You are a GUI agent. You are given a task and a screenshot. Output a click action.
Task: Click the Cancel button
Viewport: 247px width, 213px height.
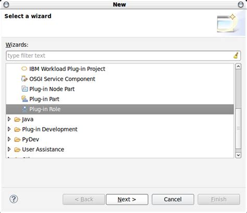coord(173,199)
